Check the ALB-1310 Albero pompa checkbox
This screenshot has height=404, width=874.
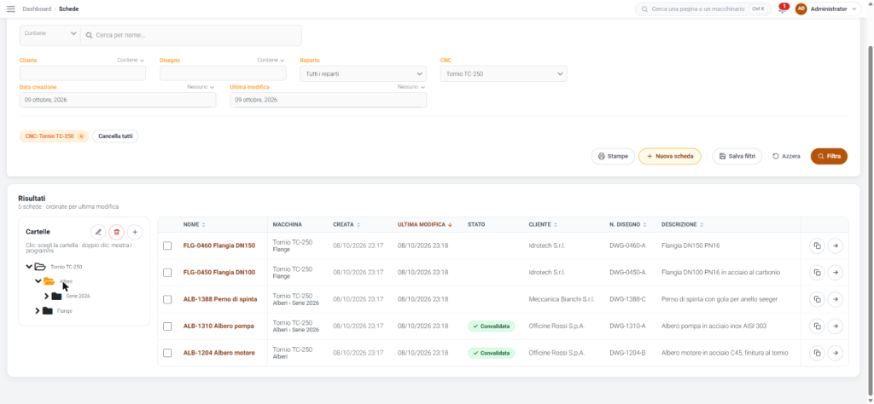point(167,326)
